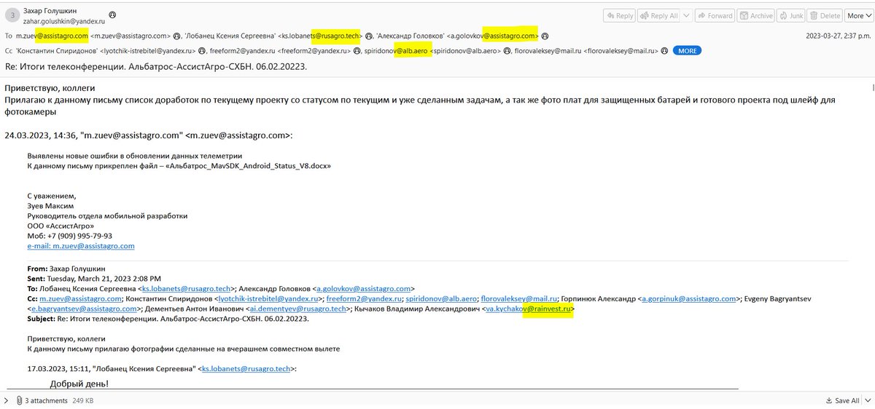Click the paperclip attachments icon
The height and width of the screenshot is (409, 875).
[19, 400]
